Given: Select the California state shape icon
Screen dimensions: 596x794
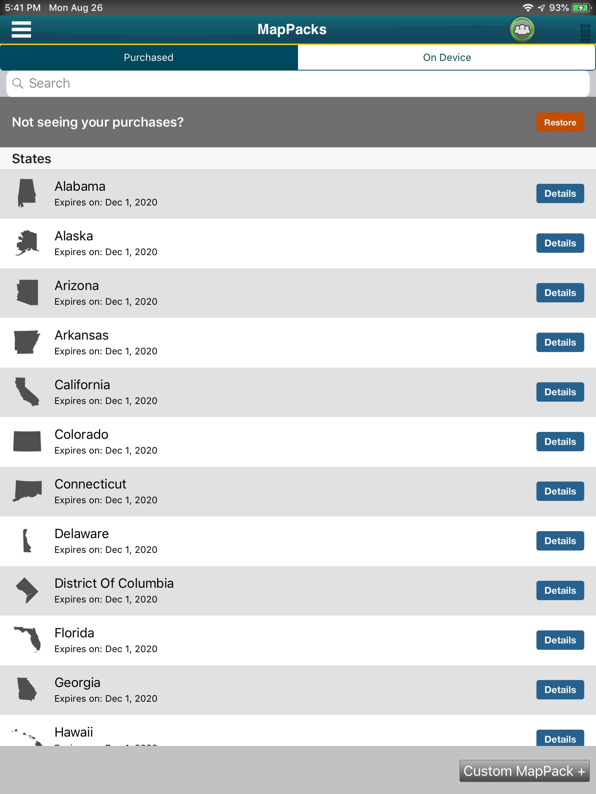Looking at the screenshot, I should pyautogui.click(x=27, y=392).
